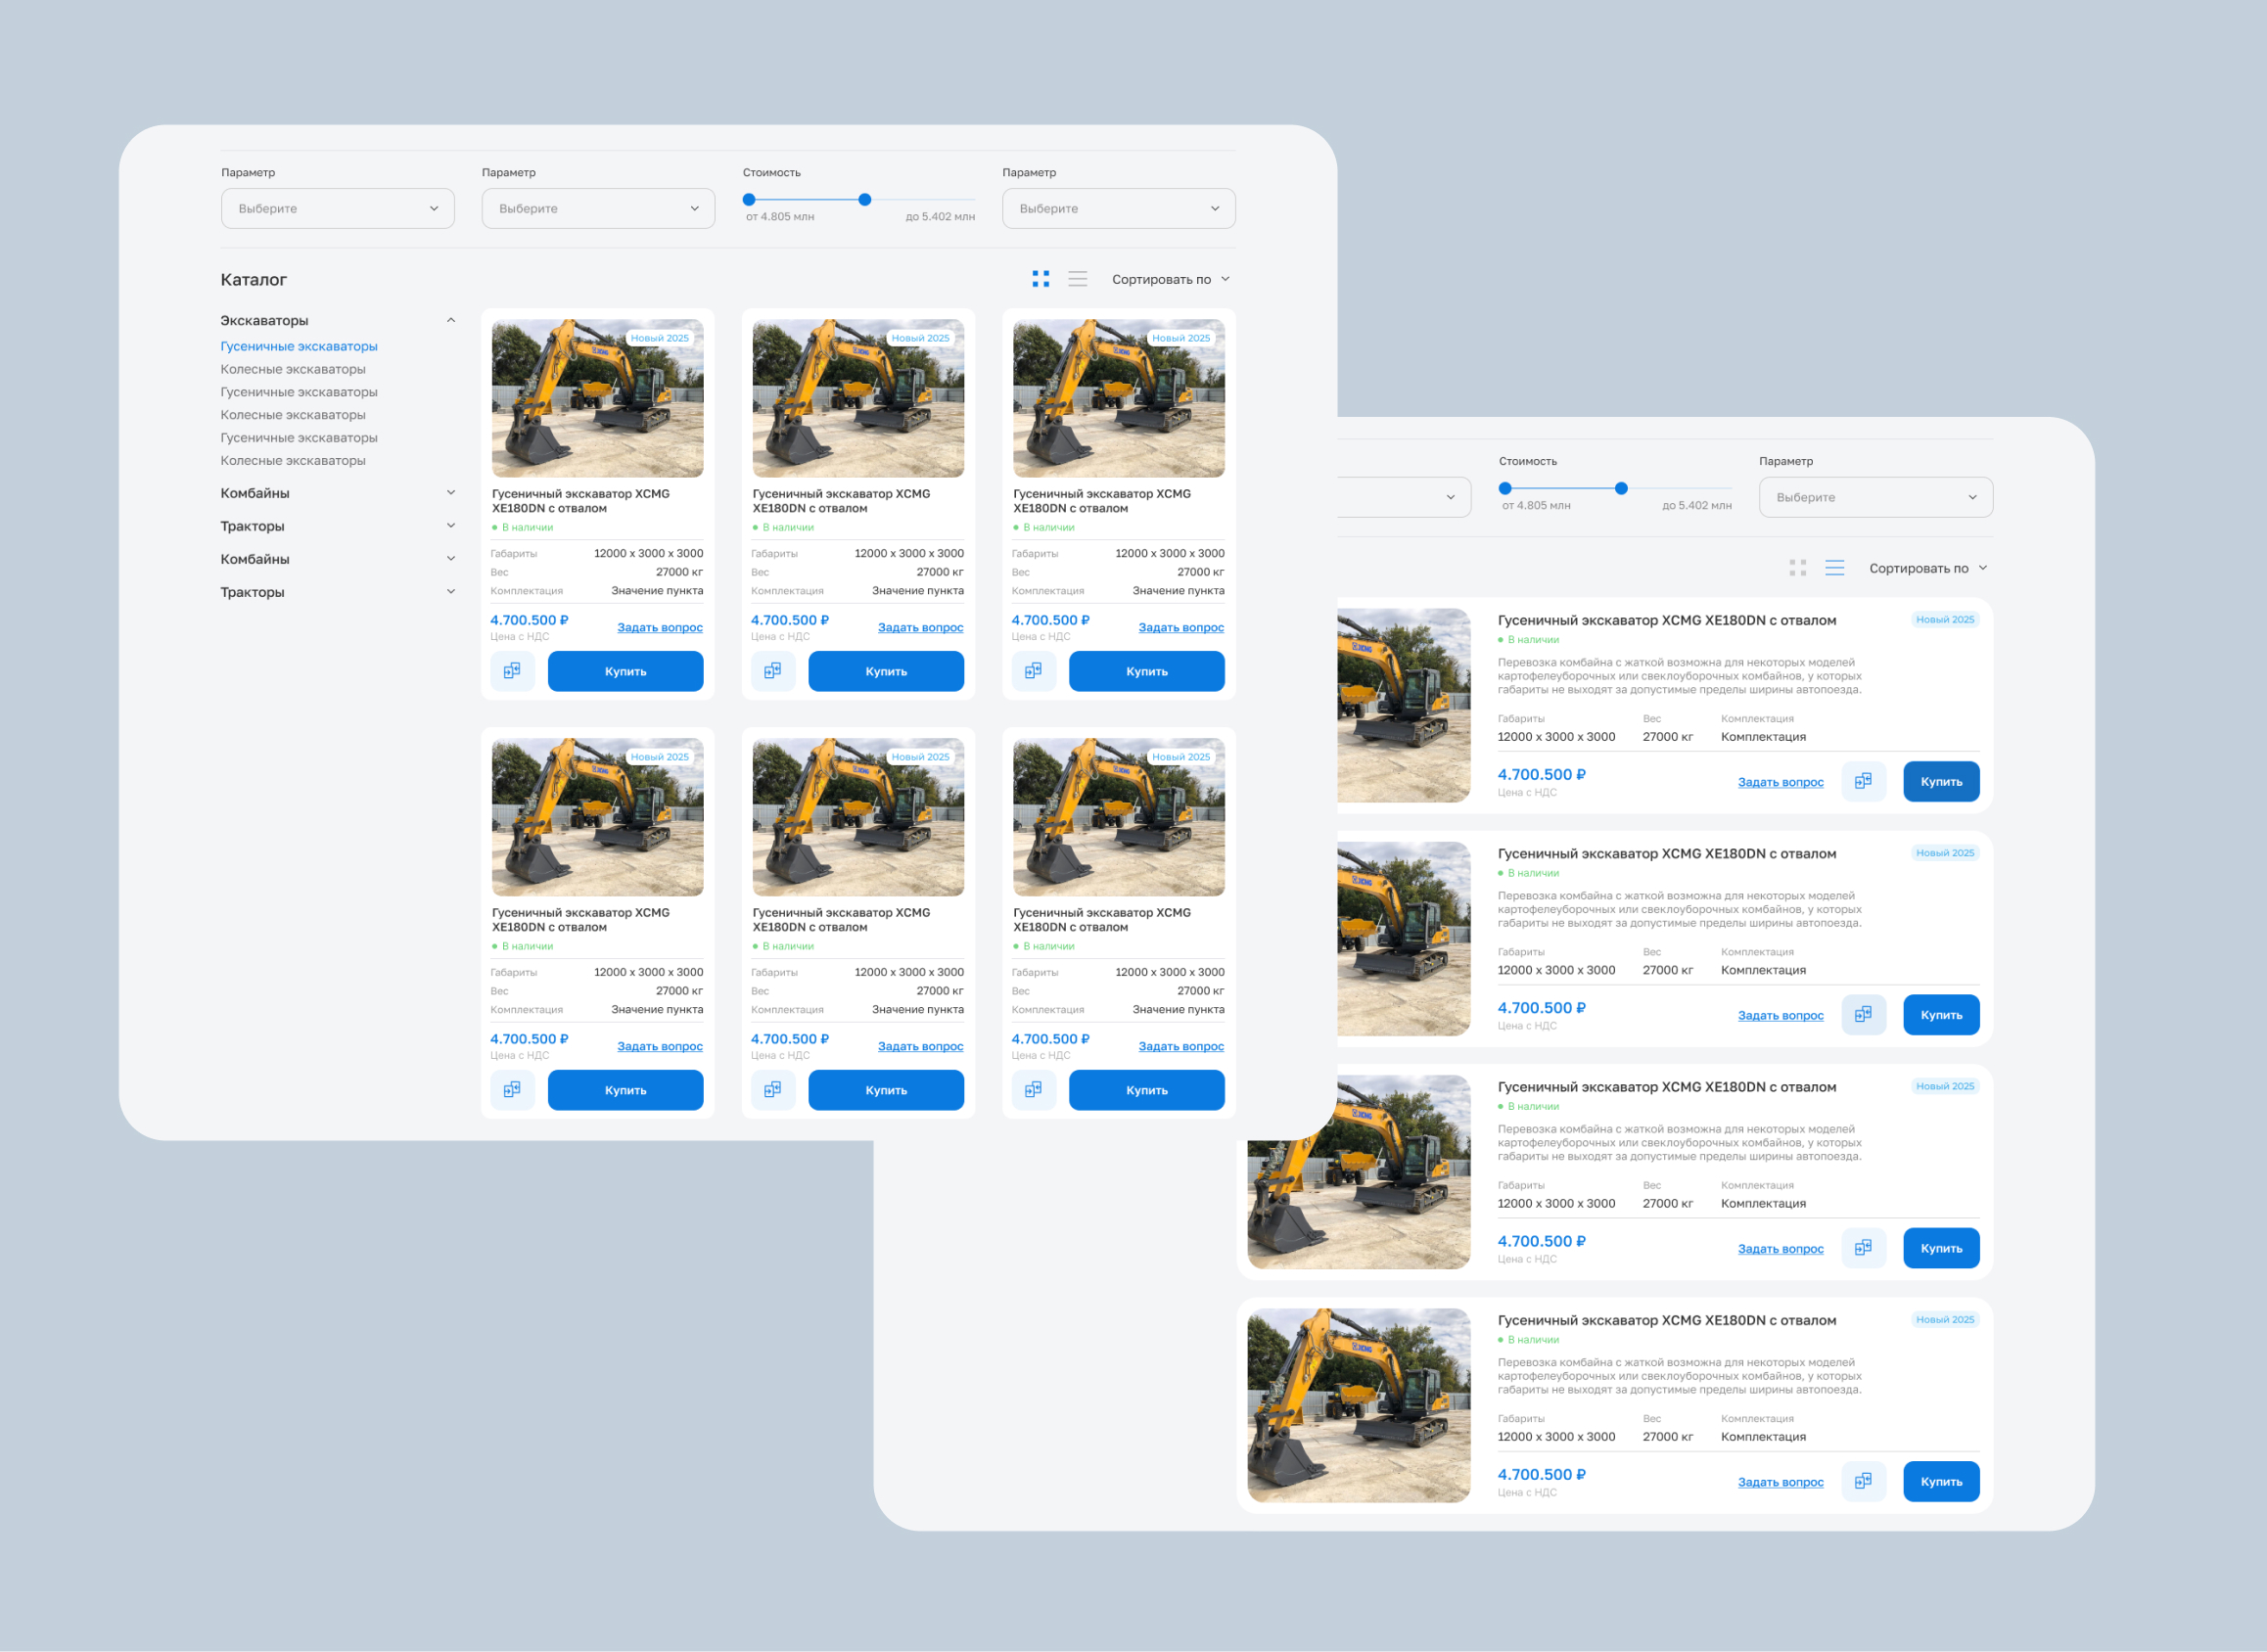Adjust minimum price handle in list catalog

[x=1505, y=488]
